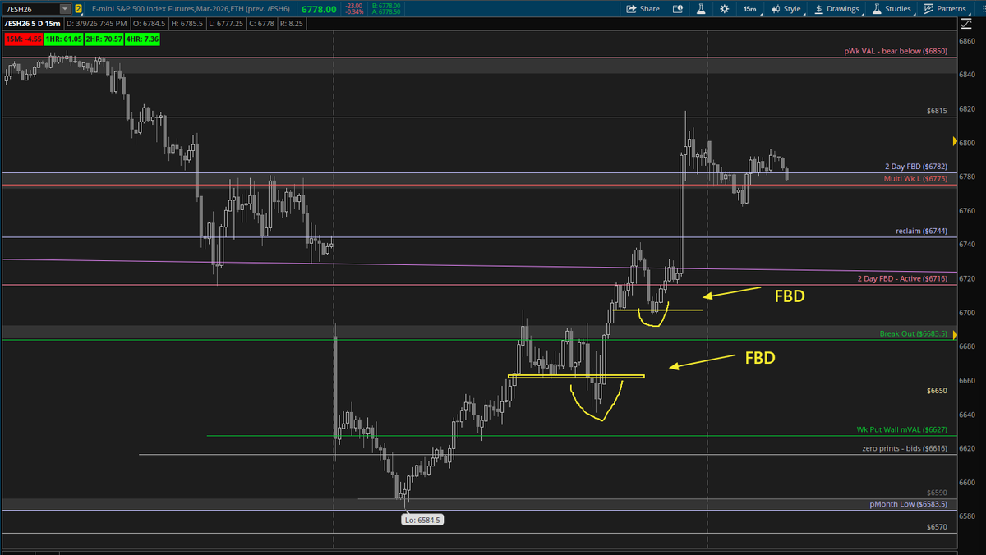Open the chart snapshot time icon

tap(677, 8)
